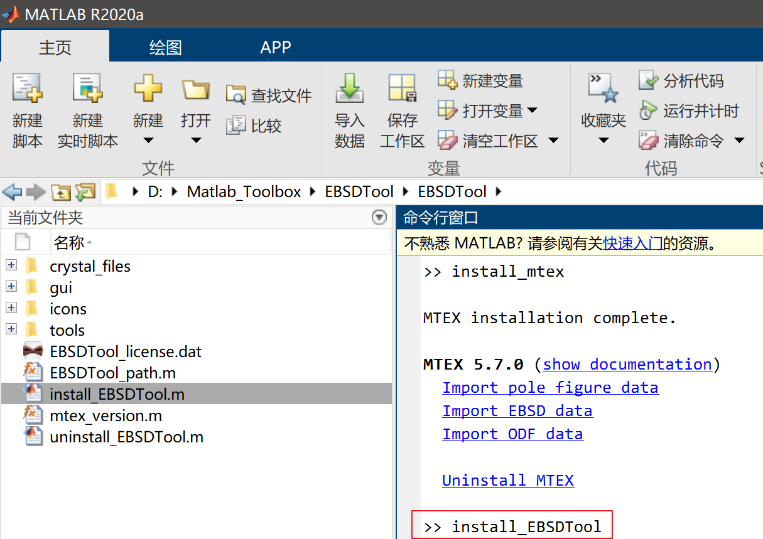The height and width of the screenshot is (539, 763).
Task: Click the 当前文件夹 panel title
Action: 45,218
